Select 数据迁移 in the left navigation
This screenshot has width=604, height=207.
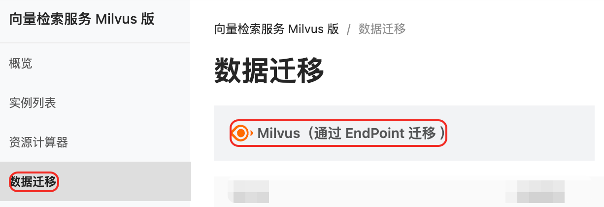pyautogui.click(x=34, y=182)
